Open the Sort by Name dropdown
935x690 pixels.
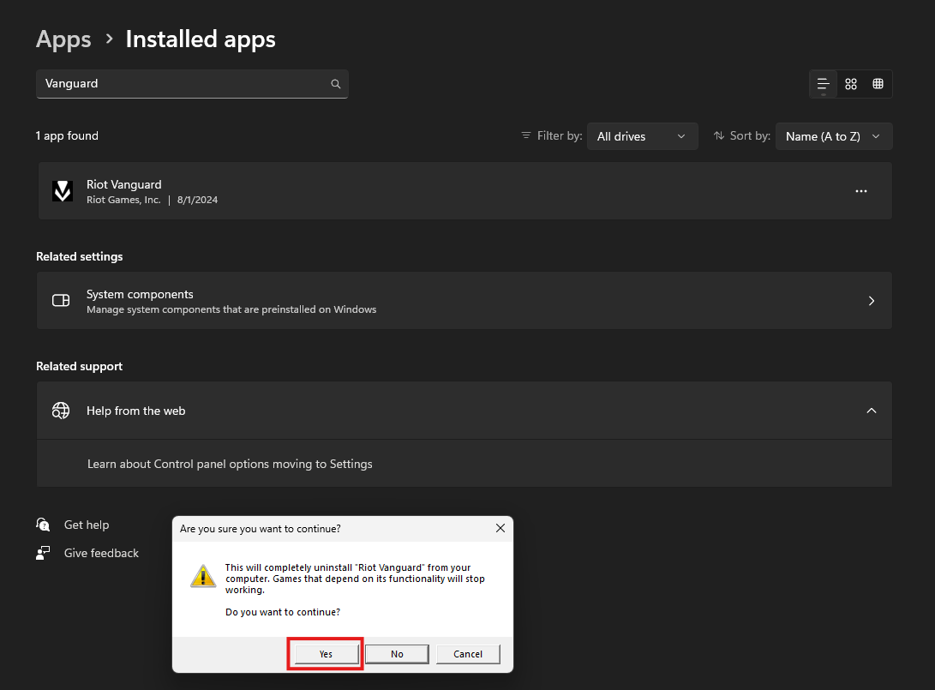[x=833, y=136]
